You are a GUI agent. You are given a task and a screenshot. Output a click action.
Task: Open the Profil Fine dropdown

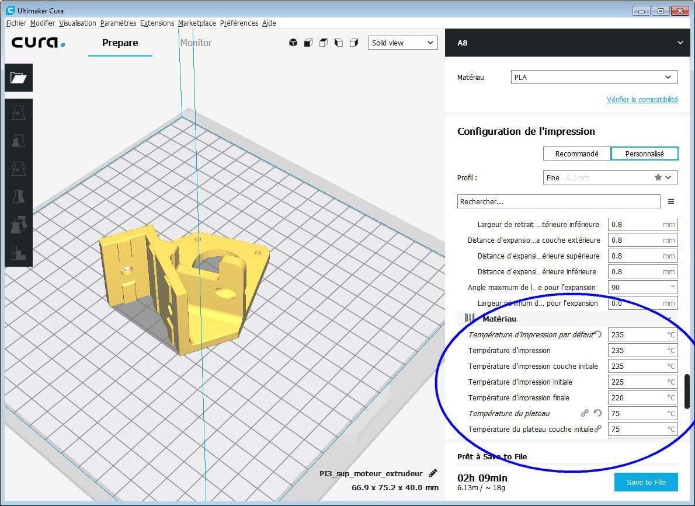(x=610, y=178)
